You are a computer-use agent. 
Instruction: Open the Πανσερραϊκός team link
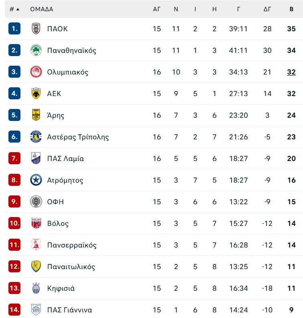(x=72, y=245)
